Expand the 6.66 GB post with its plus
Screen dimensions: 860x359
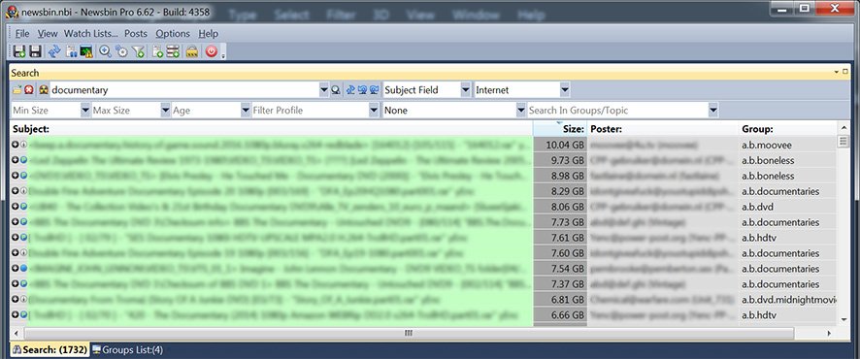click(16, 315)
